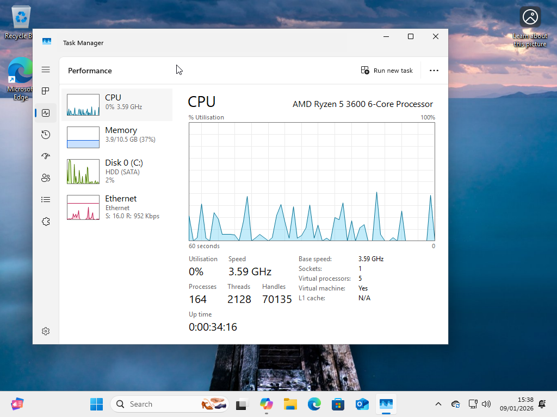This screenshot has width=557, height=417.
Task: Click the CPU mini graph thumbnail
Action: [83, 105]
